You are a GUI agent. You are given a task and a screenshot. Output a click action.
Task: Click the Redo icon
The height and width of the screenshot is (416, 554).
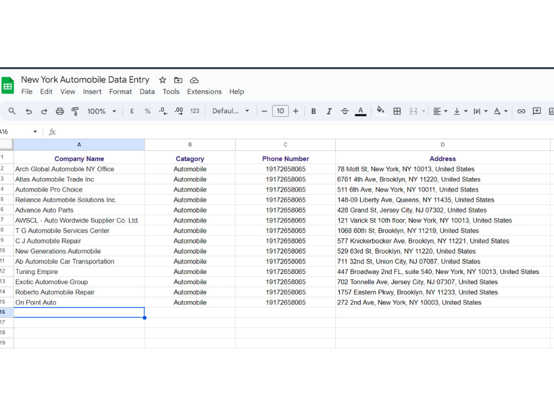coord(44,111)
